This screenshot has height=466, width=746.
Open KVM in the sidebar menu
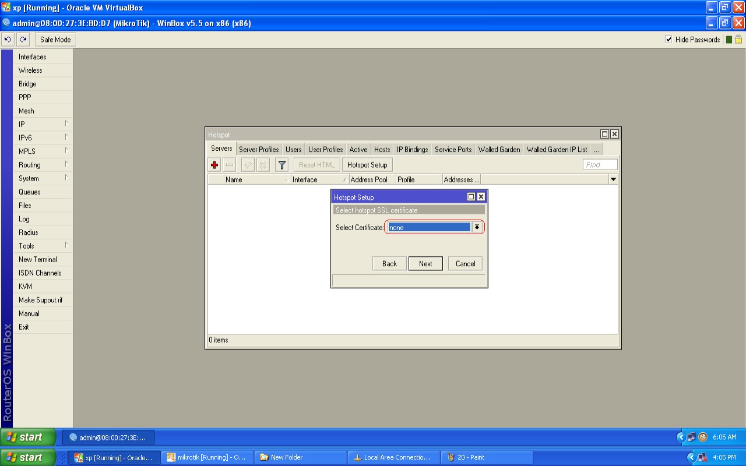pyautogui.click(x=44, y=287)
